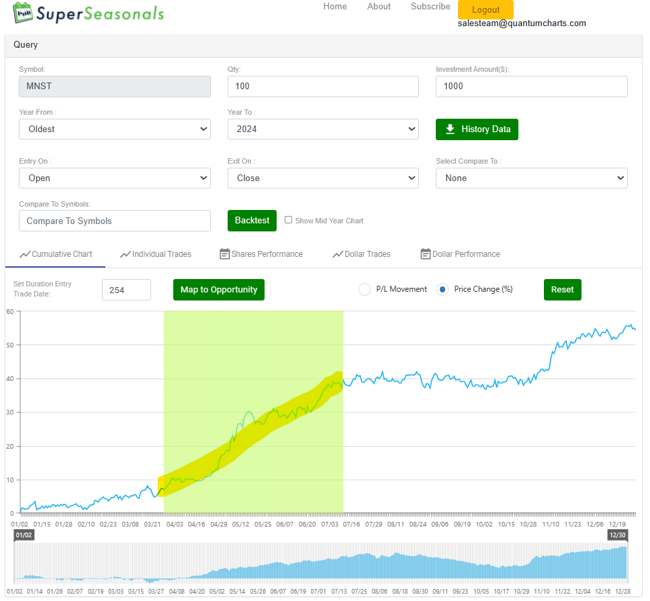
Task: Click the Map to Opportunity button
Action: coord(219,290)
